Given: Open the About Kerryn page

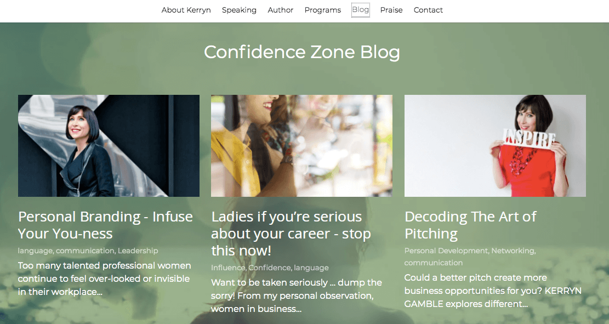Looking at the screenshot, I should [186, 10].
